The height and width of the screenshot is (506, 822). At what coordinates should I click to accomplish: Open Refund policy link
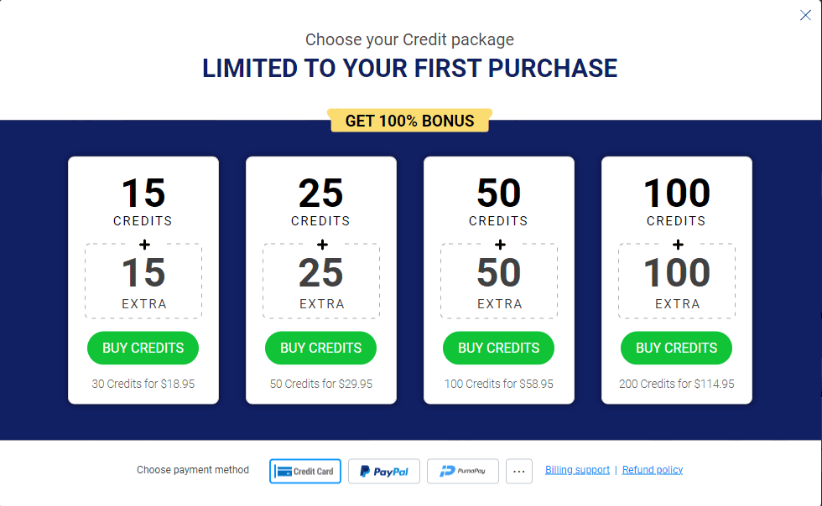[x=653, y=470]
